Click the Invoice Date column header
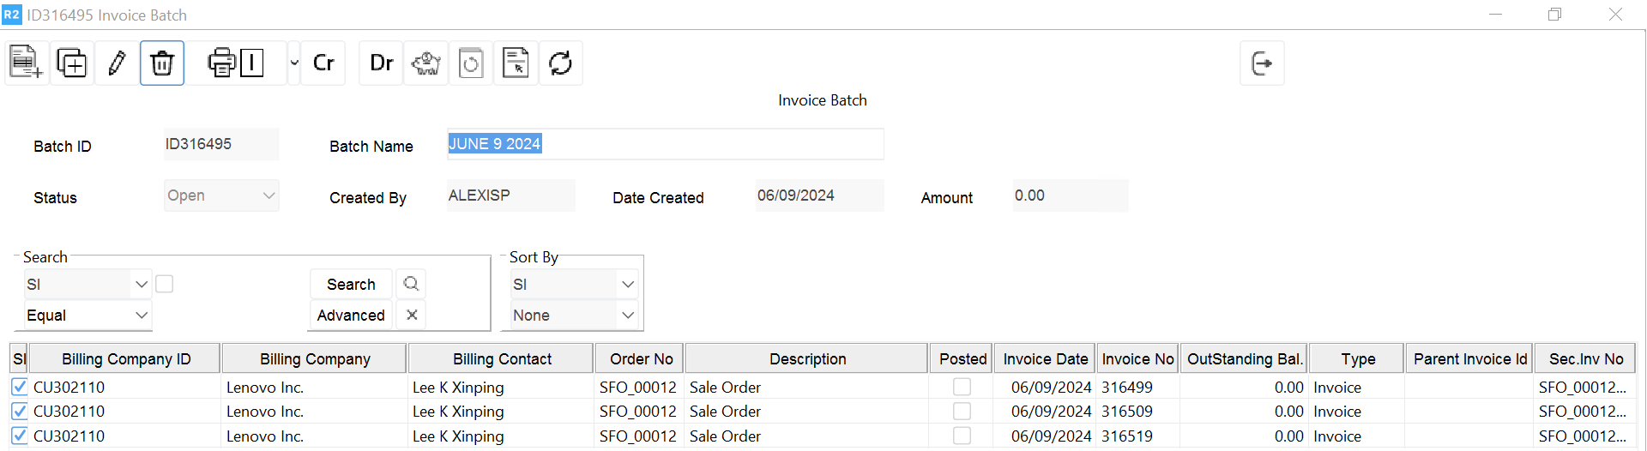Viewport: 1647px width, 451px height. [x=1045, y=358]
